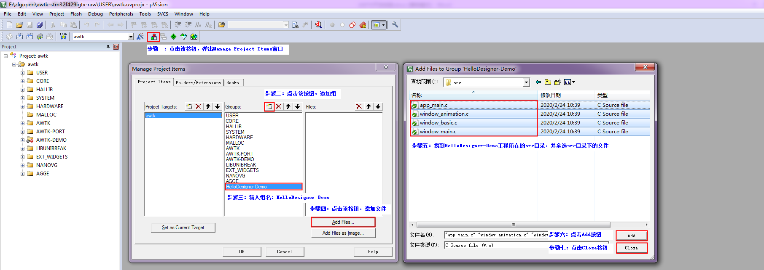764x270 pixels.
Task: Open the window layout dropdown in toolbar
Action: [x=383, y=25]
